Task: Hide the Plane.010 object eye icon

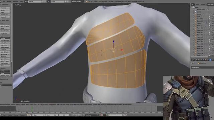Action: click(x=210, y=49)
